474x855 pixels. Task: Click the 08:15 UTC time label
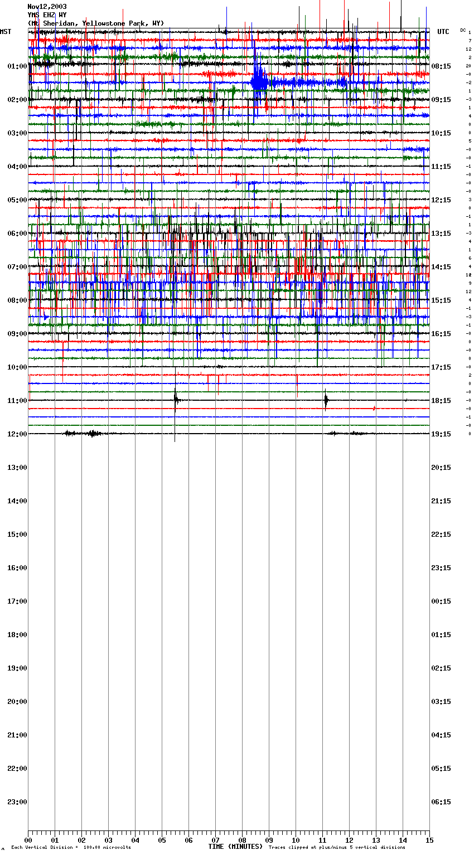(441, 66)
